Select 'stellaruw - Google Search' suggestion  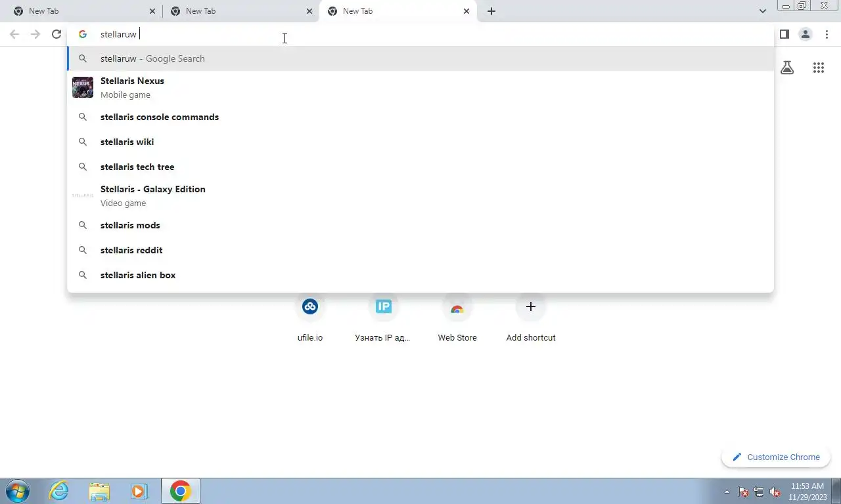[x=420, y=58]
